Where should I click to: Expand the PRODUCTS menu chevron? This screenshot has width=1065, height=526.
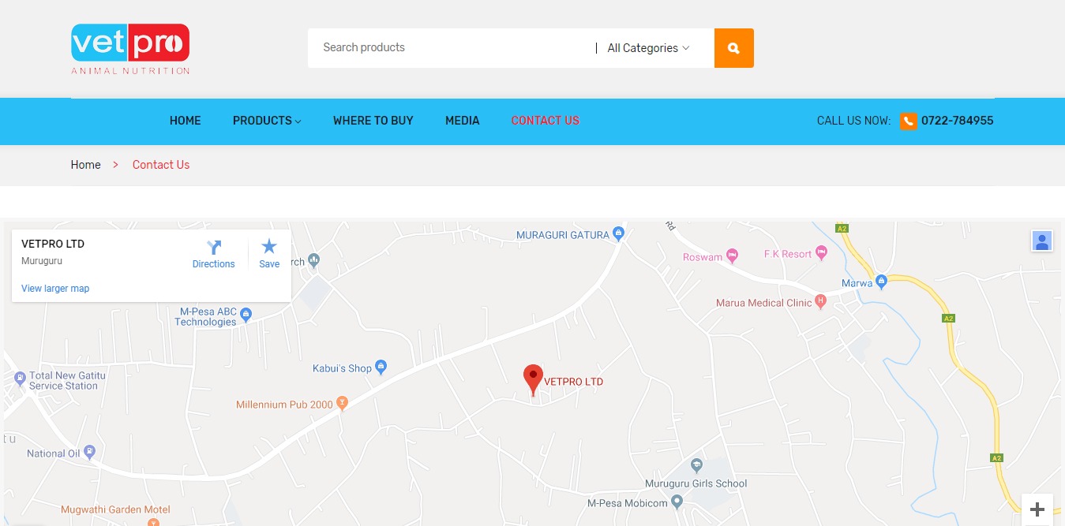coord(298,121)
